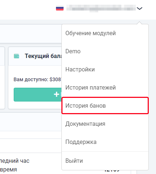Go to История платежей

point(91,88)
